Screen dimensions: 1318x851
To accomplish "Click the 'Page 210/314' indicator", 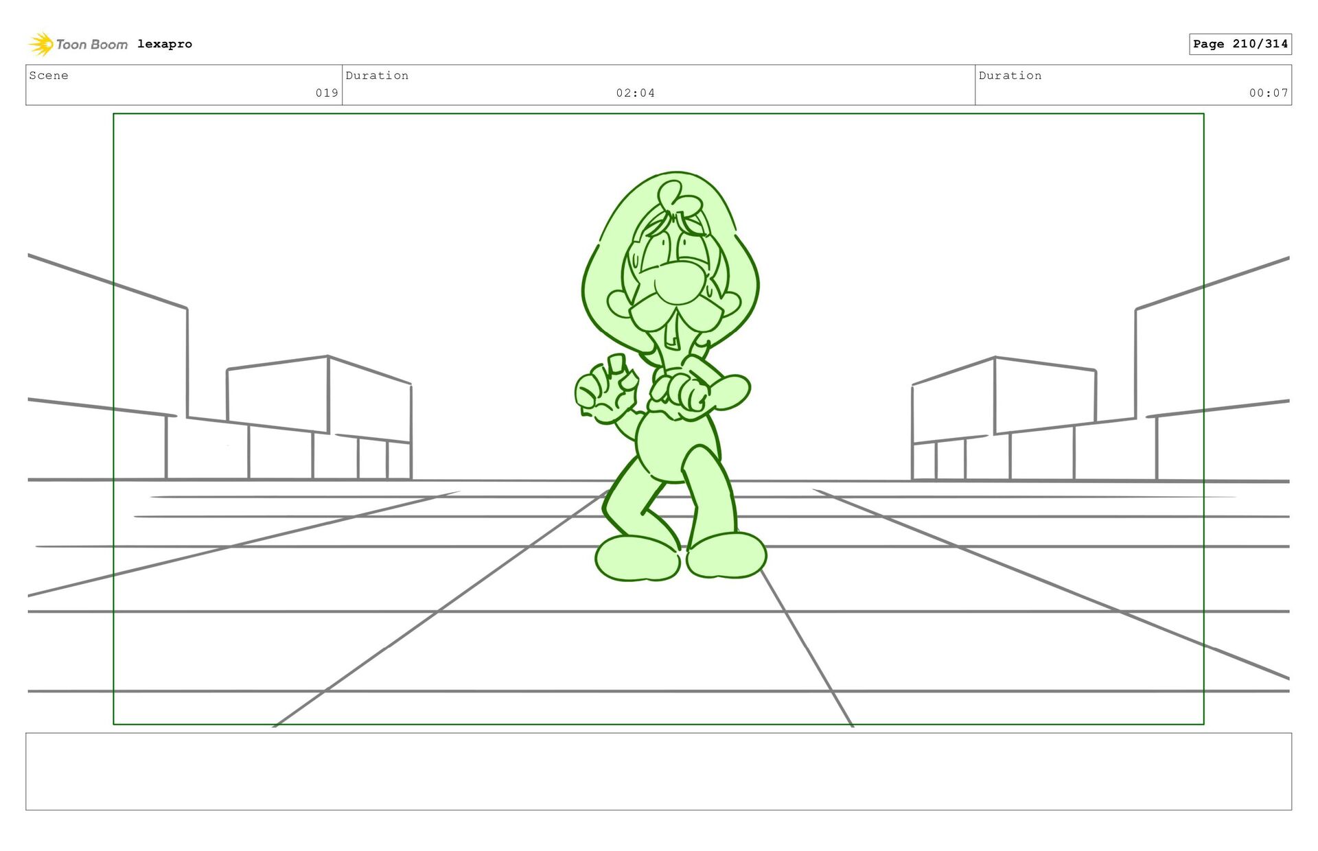I will click(1240, 44).
